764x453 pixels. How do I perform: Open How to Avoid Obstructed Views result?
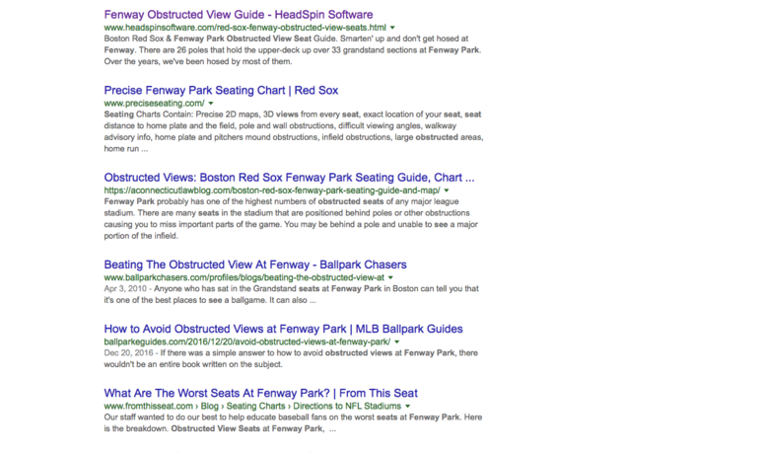[x=283, y=330]
